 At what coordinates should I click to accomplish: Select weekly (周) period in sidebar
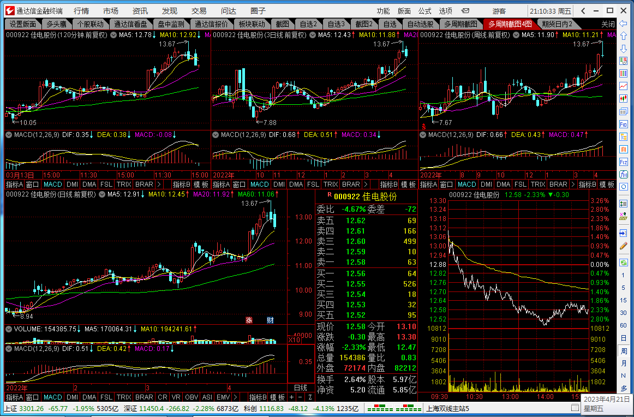(x=623, y=350)
